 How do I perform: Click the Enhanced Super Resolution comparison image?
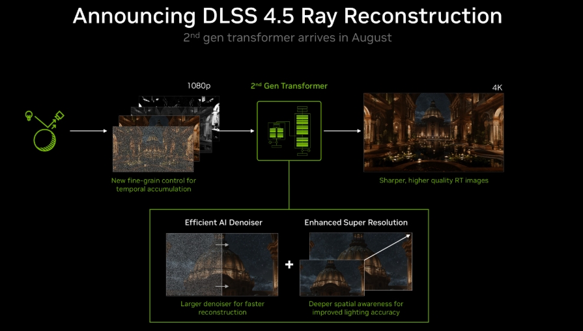click(356, 265)
